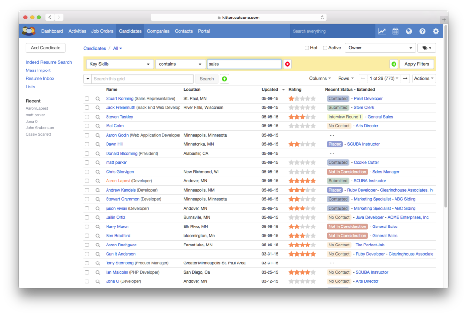This screenshot has width=467, height=315.
Task: Preview Chris Glorvigen with magnifier icon
Action: [x=98, y=172]
